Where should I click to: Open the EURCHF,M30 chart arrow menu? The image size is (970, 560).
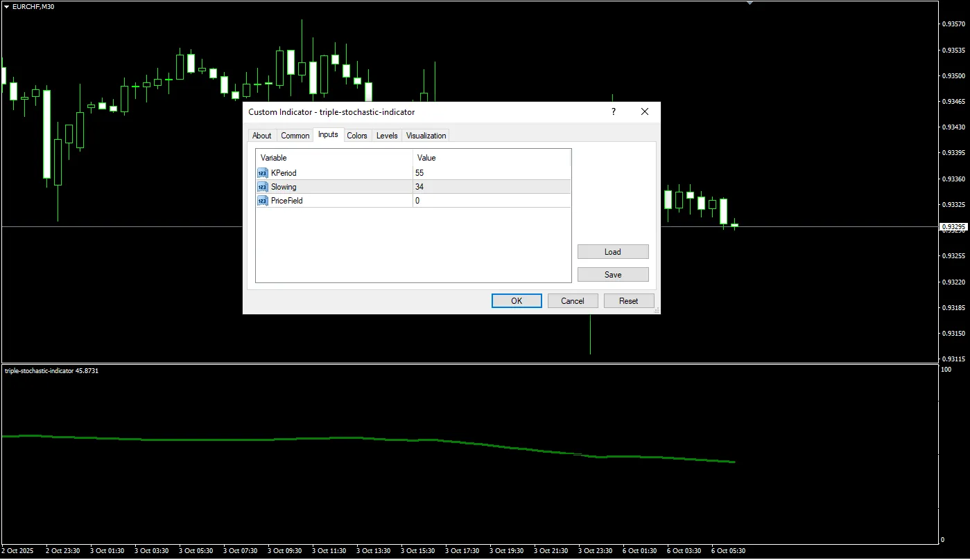(x=6, y=6)
